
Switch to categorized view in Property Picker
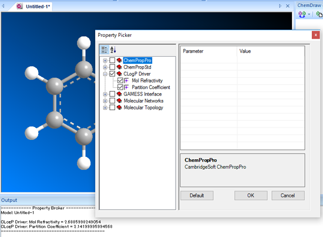click(x=104, y=50)
